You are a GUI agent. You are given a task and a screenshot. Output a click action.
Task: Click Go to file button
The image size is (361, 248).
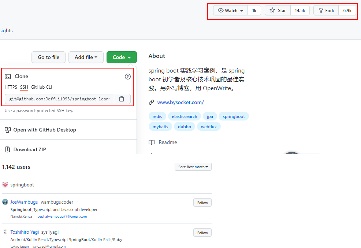click(x=48, y=57)
